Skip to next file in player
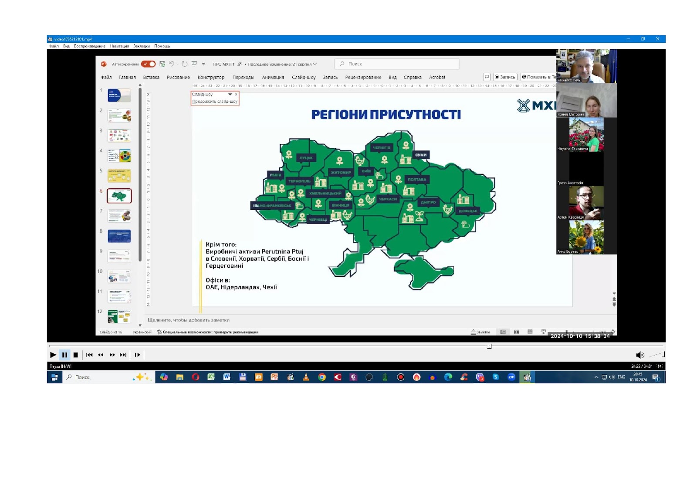The height and width of the screenshot is (493, 697). click(x=123, y=355)
